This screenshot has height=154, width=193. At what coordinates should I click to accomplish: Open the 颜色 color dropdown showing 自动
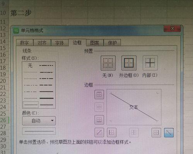pos(39,121)
